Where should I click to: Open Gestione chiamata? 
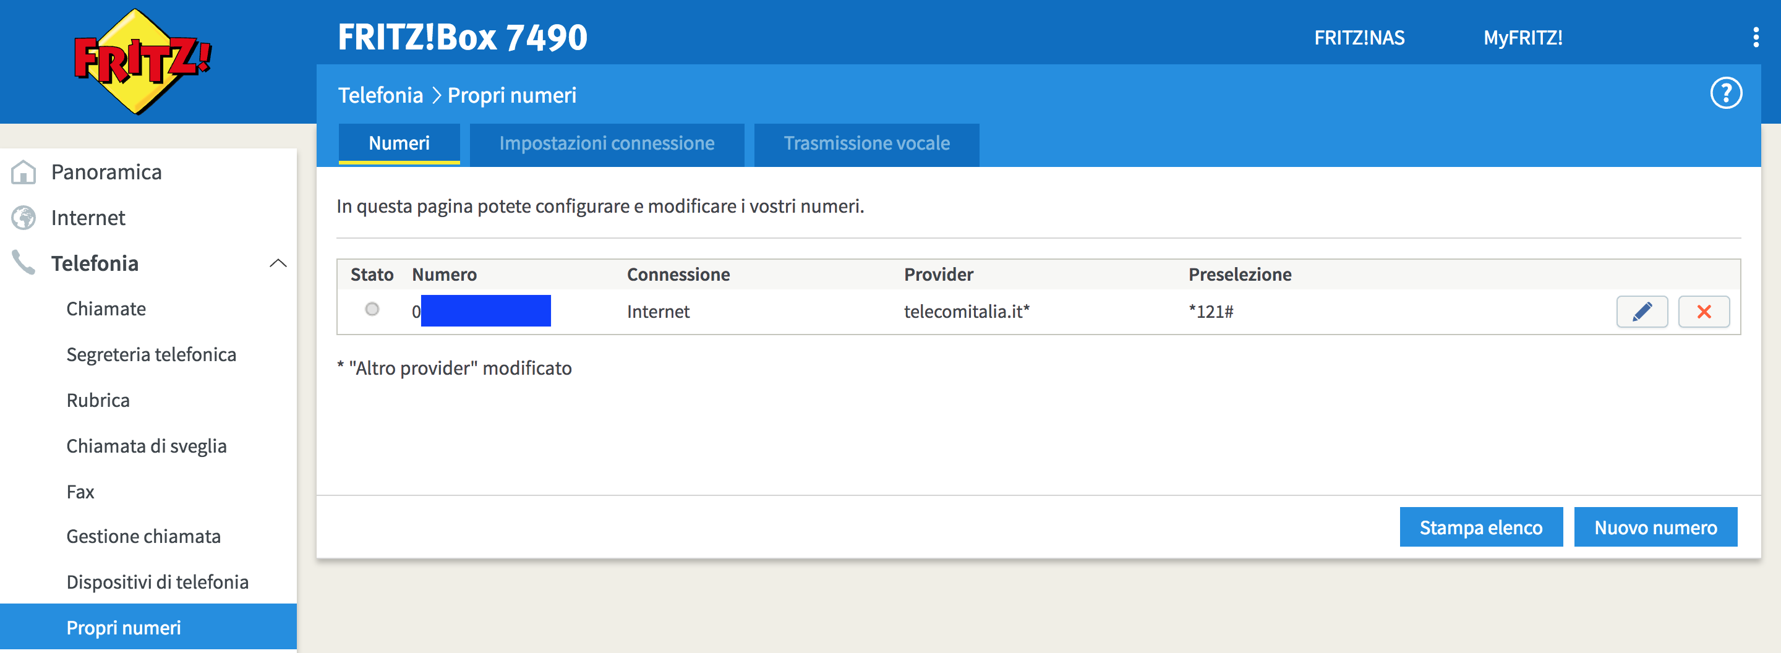click(x=144, y=536)
